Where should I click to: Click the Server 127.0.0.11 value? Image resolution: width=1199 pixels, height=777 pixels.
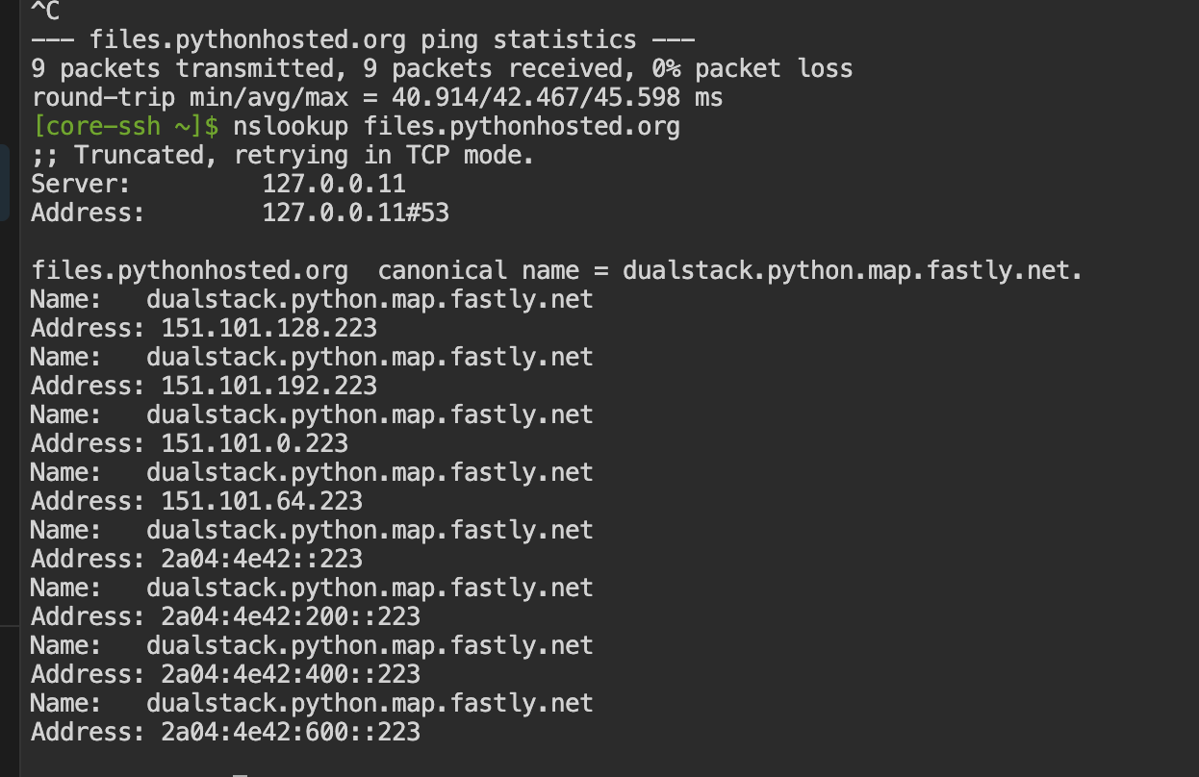click(x=334, y=184)
